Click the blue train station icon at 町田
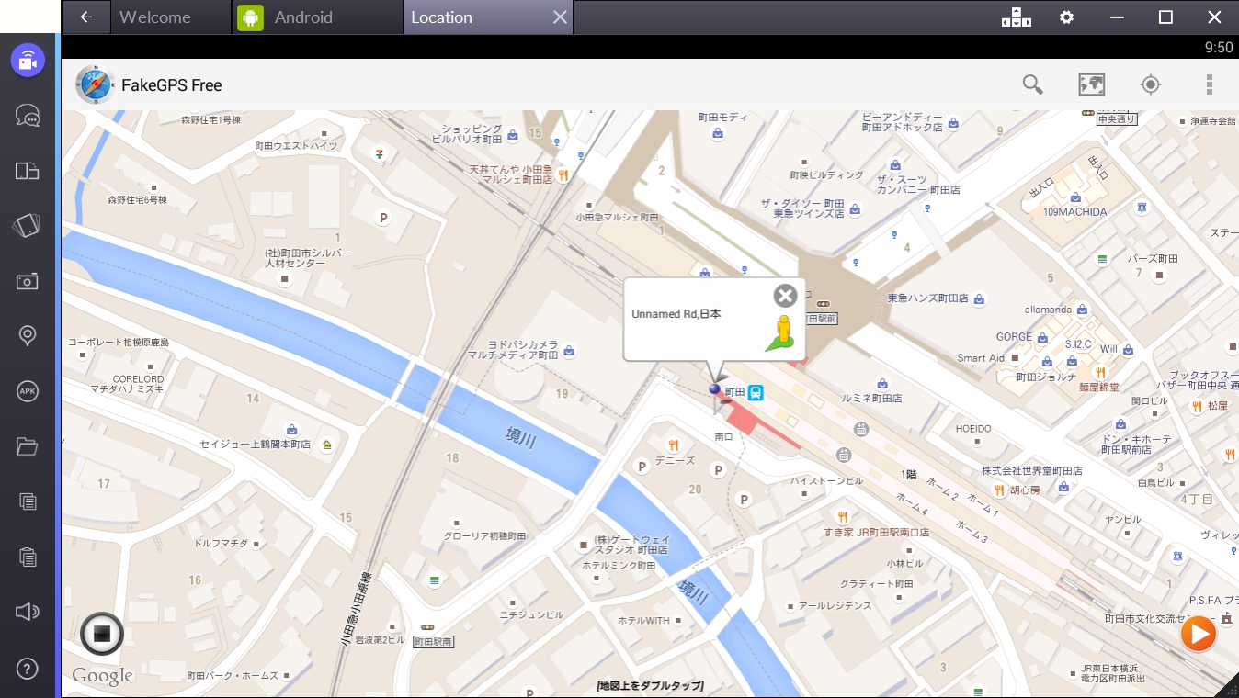The height and width of the screenshot is (698, 1239). point(756,392)
